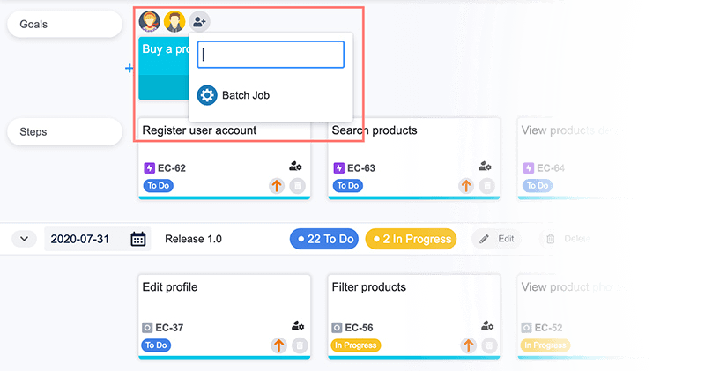The width and height of the screenshot is (705, 371).
Task: Open the EC-63 issue key link
Action: click(361, 168)
